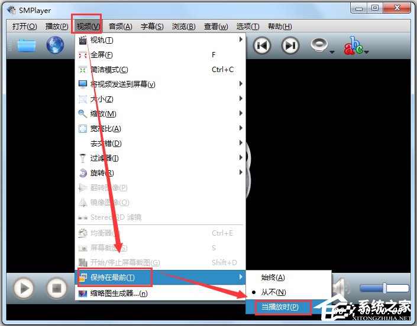This screenshot has height=326, width=417.
Task: Expand 将视频发送到屏幕(v) submenu arrow
Action: click(x=241, y=84)
